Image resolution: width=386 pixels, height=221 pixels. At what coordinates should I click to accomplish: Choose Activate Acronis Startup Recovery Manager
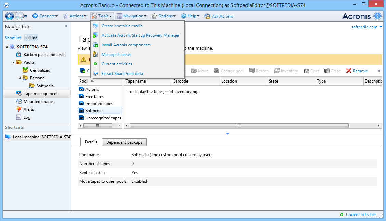pyautogui.click(x=137, y=35)
